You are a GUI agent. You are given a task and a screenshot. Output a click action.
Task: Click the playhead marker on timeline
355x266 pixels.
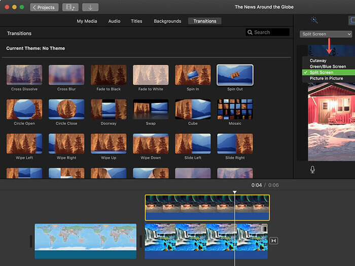point(235,193)
